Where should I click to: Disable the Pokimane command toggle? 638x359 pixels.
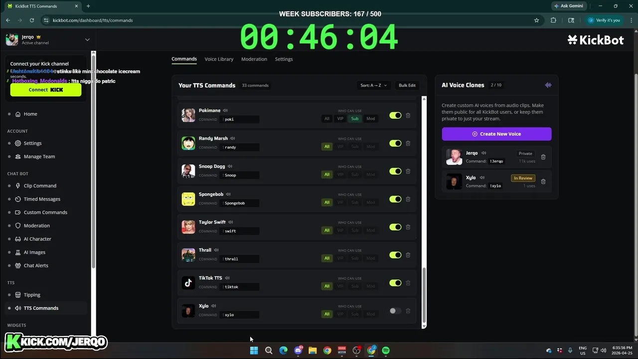pyautogui.click(x=395, y=116)
